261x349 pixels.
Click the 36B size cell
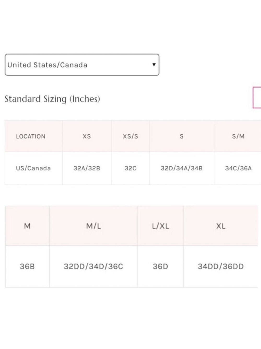[27, 267]
